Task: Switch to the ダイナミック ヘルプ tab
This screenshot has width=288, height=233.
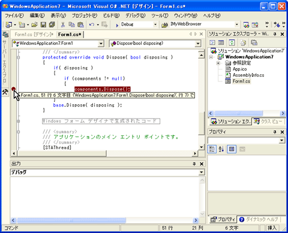Action: (259, 219)
